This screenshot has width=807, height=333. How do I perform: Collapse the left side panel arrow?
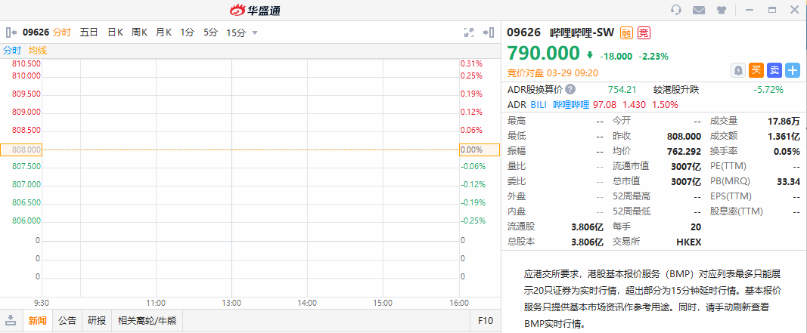(11, 32)
